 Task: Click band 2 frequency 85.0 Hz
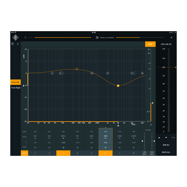[49, 137]
